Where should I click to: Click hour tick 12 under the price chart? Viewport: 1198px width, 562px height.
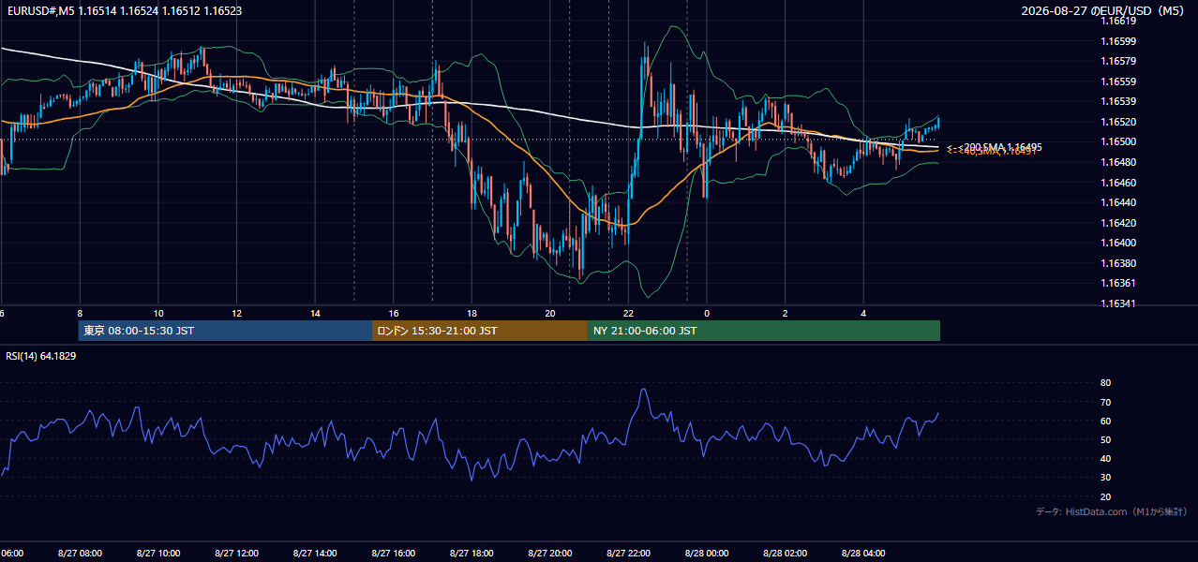point(236,314)
